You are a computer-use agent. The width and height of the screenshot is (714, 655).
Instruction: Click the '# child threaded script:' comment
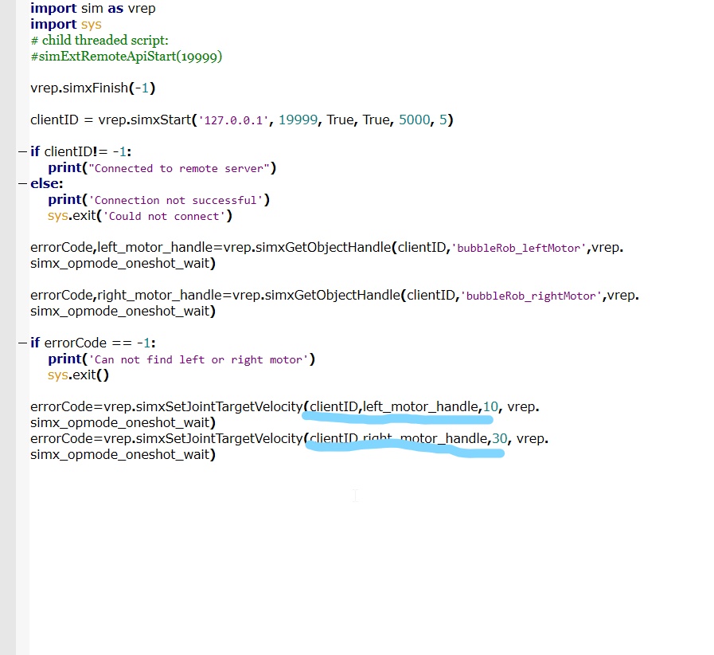pos(99,40)
